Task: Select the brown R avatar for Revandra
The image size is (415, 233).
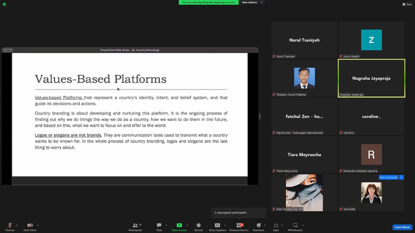Action: tap(372, 155)
